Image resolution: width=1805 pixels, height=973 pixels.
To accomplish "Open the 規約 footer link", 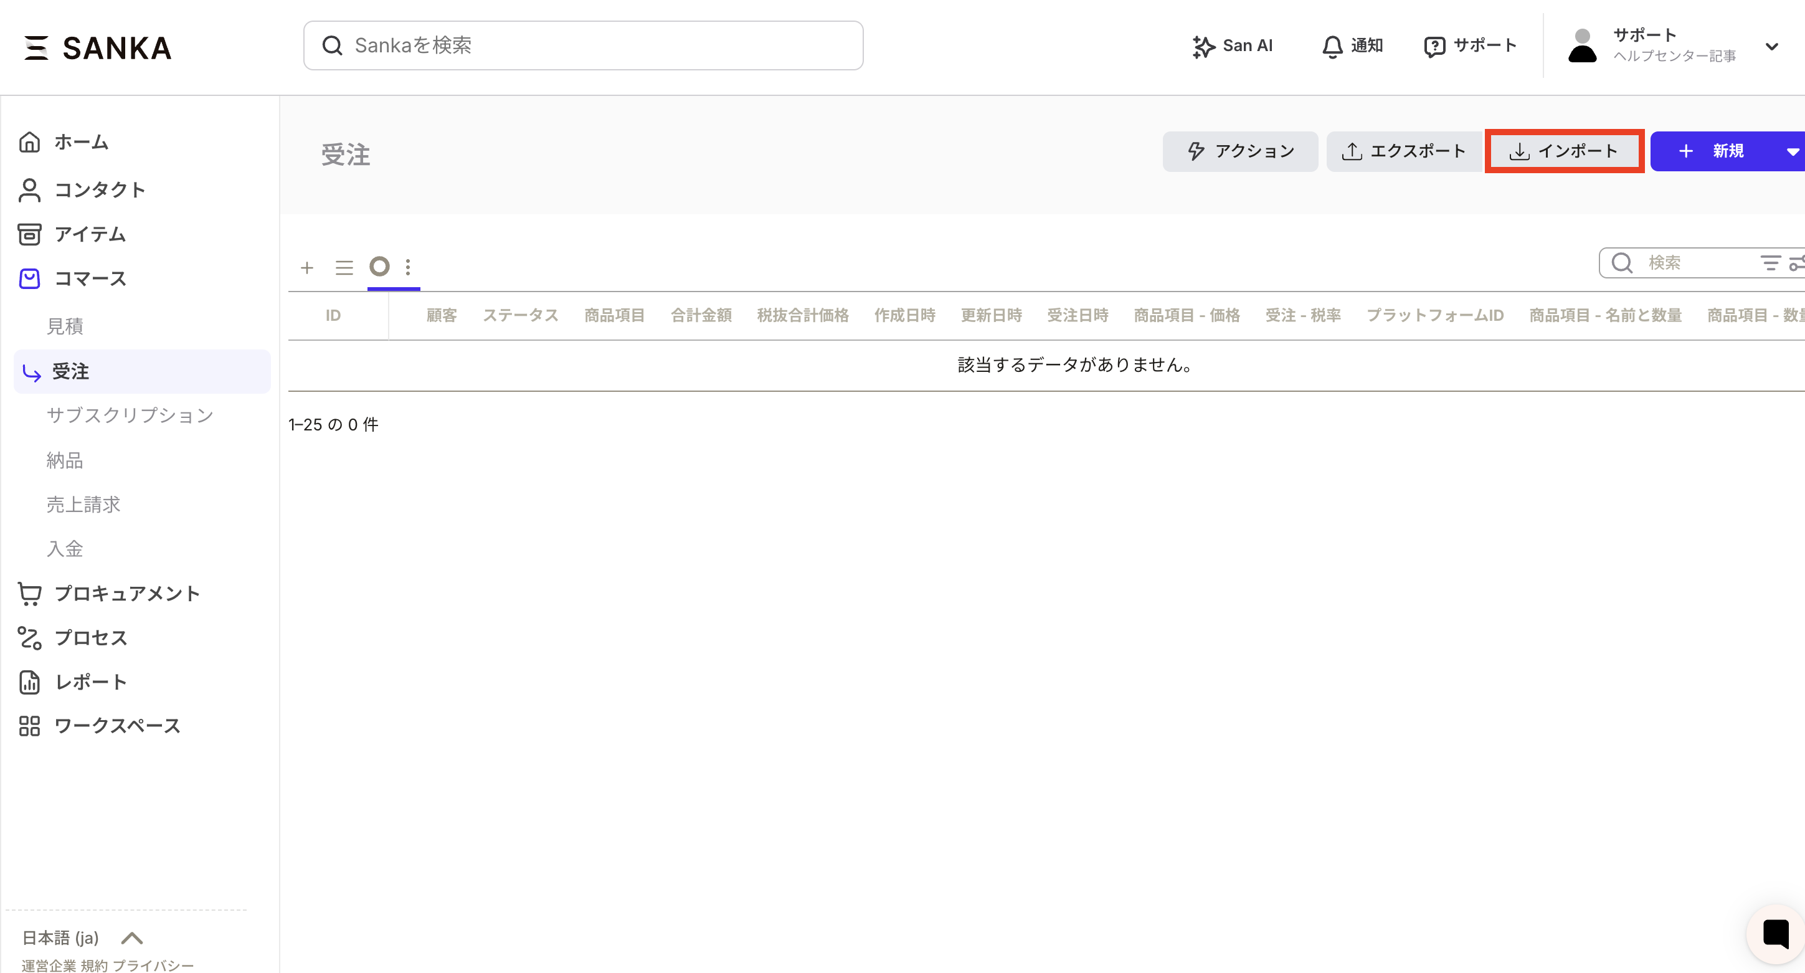I will pyautogui.click(x=95, y=966).
